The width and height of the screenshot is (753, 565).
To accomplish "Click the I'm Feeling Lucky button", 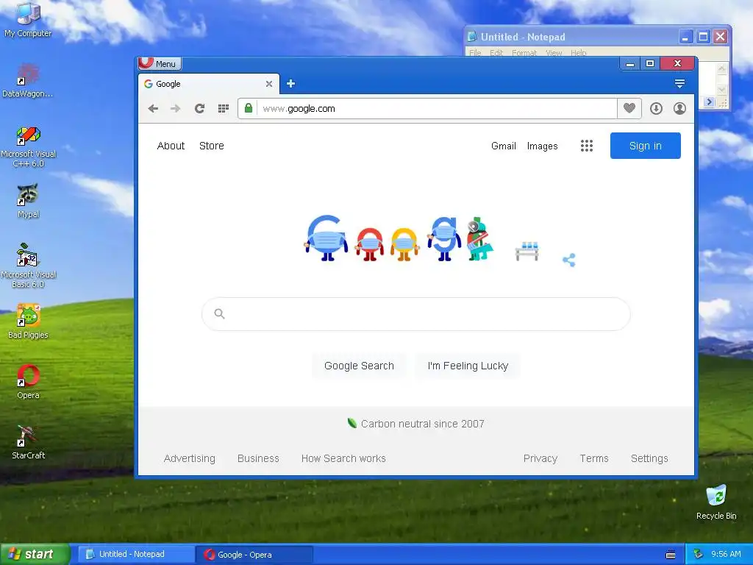I will click(468, 366).
